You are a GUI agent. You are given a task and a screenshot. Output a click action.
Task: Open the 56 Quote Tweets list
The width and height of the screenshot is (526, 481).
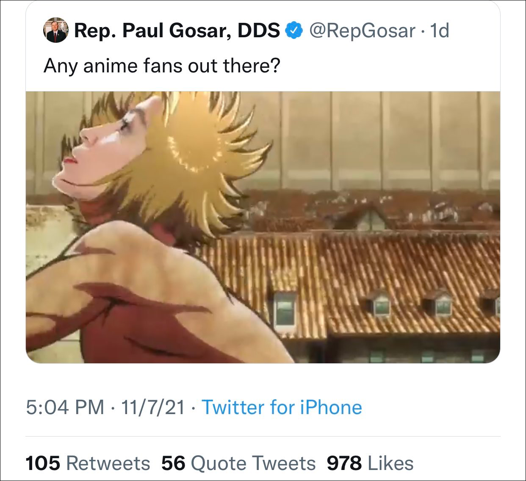point(238,463)
